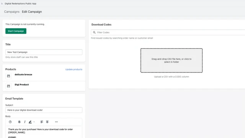Click the search magnifier icon
The image size is (245, 138).
pos(94,32)
